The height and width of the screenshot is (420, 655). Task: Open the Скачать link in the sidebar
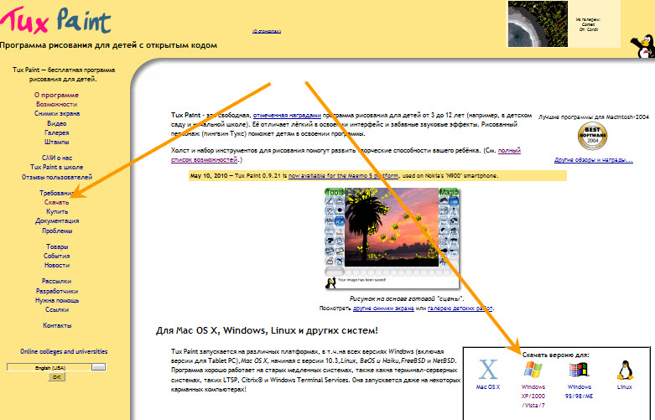tap(57, 202)
